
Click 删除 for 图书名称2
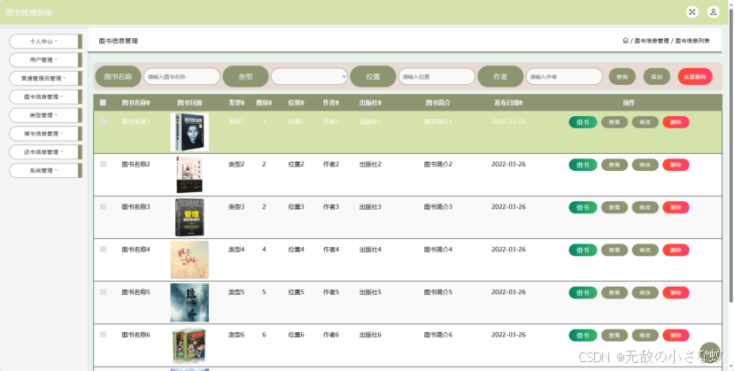(x=676, y=165)
